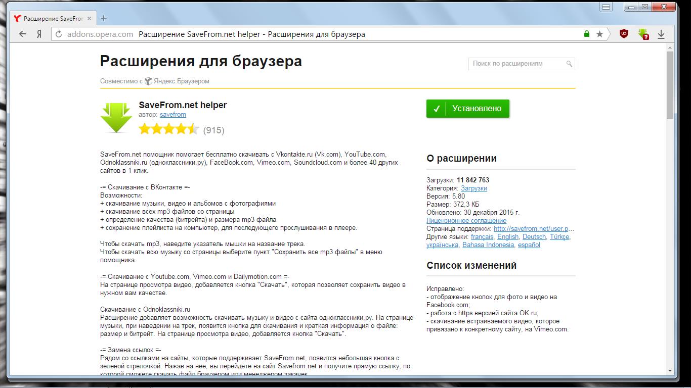Switch language to Türkçe
Viewport: 691px width, 388px height.
point(560,236)
